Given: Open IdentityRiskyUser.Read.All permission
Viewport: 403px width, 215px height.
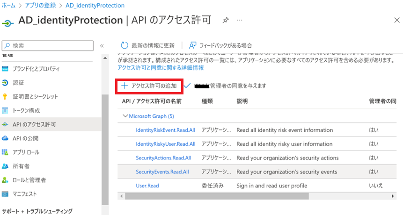Looking at the screenshot, I should click(x=166, y=144).
